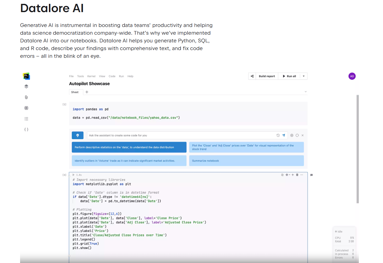Image resolution: width=383 pixels, height=263 pixels.
Task: Open the cell language dropdown caret
Action: [290, 175]
